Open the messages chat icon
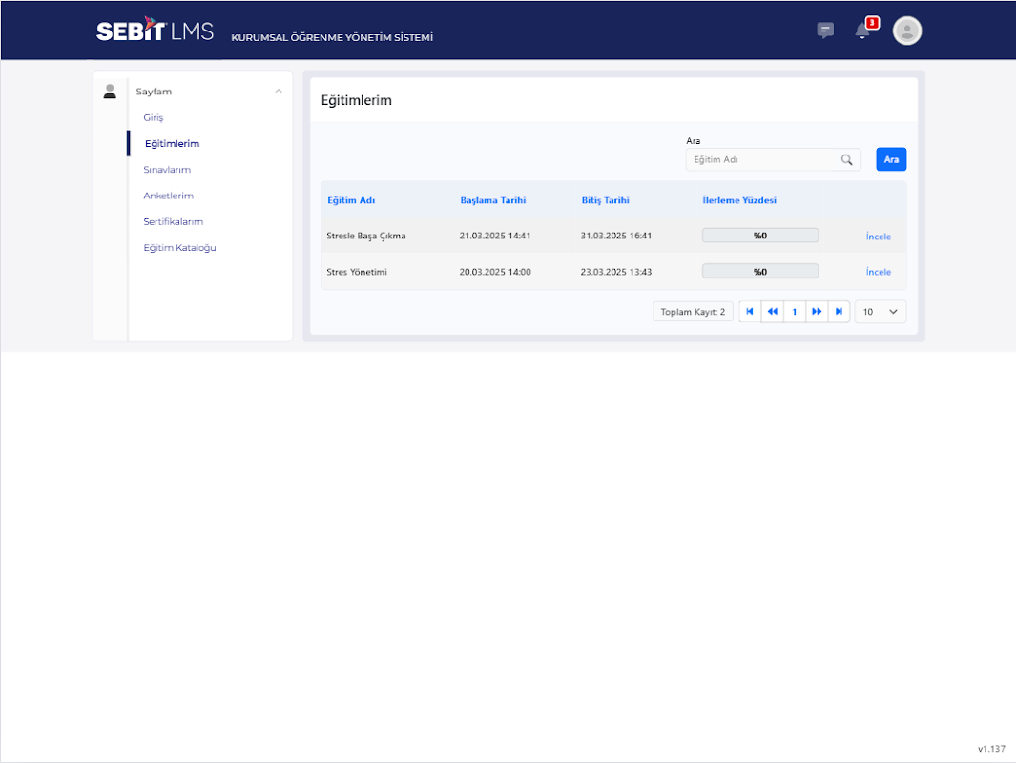This screenshot has width=1016, height=763. (825, 31)
